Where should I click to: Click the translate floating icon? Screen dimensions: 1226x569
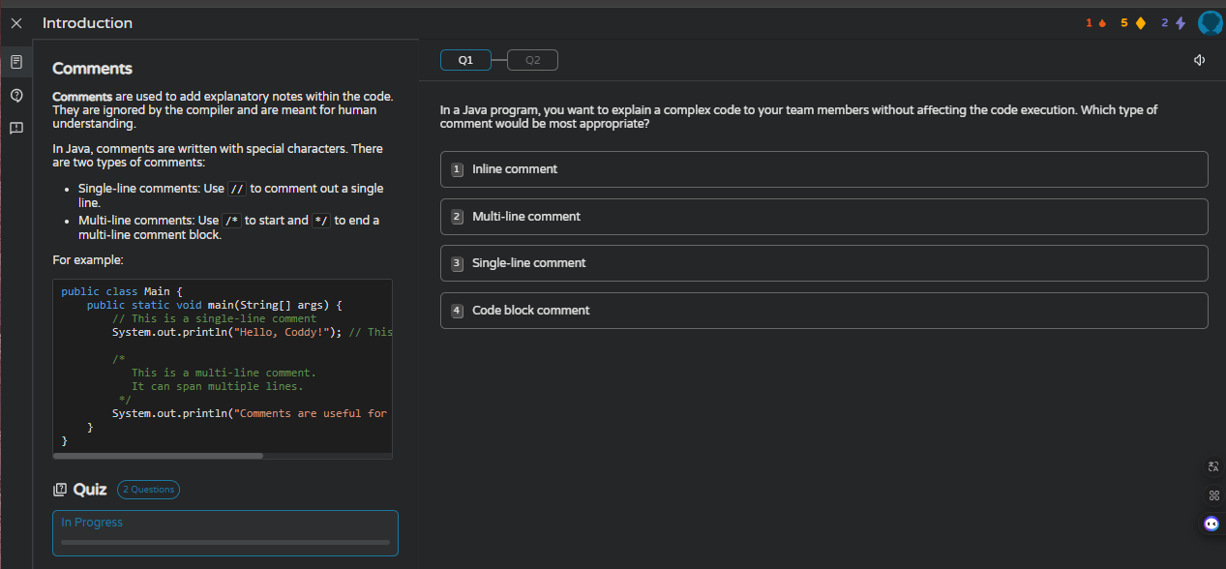coord(1213,467)
